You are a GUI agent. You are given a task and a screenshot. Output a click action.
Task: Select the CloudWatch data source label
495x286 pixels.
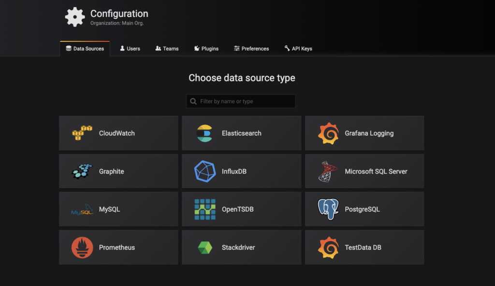click(x=117, y=133)
